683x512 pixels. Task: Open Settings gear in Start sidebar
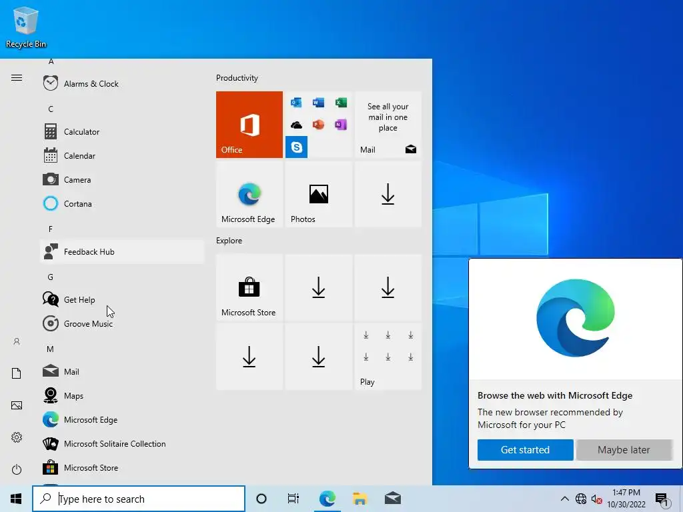click(x=17, y=437)
